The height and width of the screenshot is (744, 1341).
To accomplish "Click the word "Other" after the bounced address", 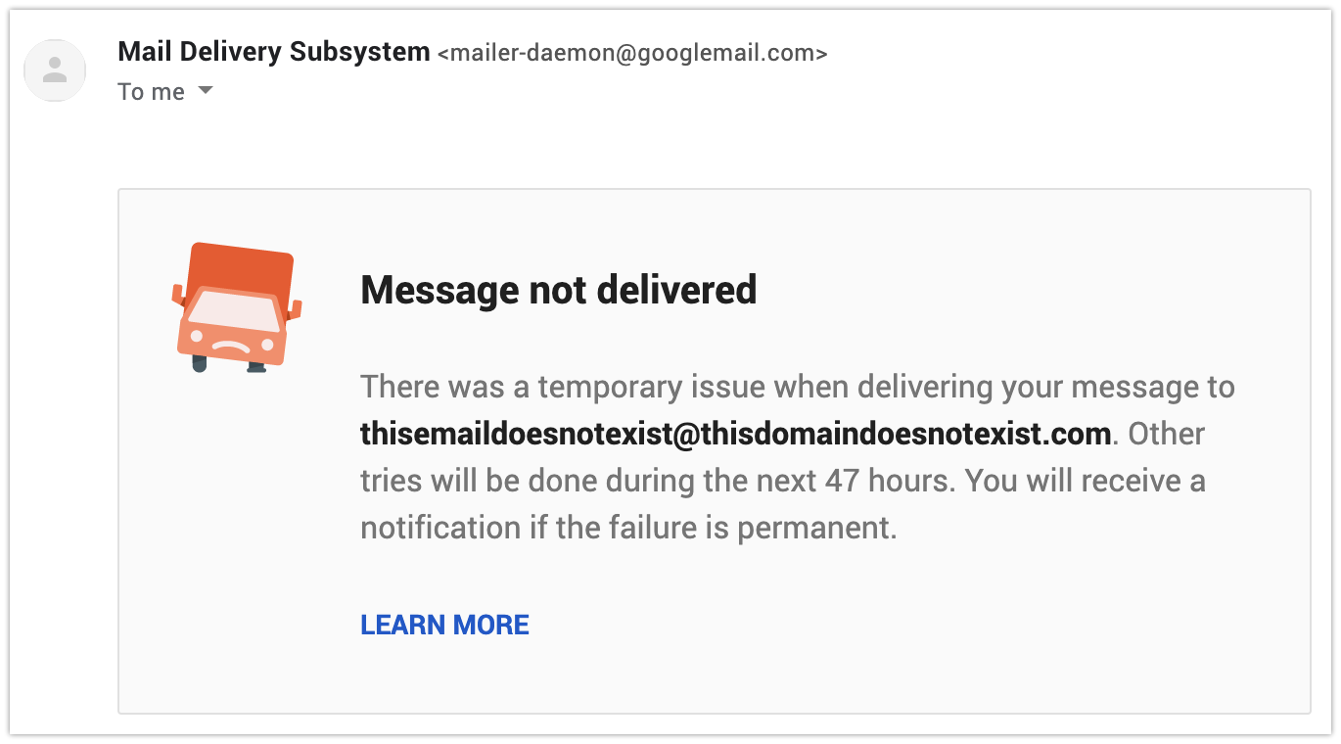I will click(x=1166, y=434).
